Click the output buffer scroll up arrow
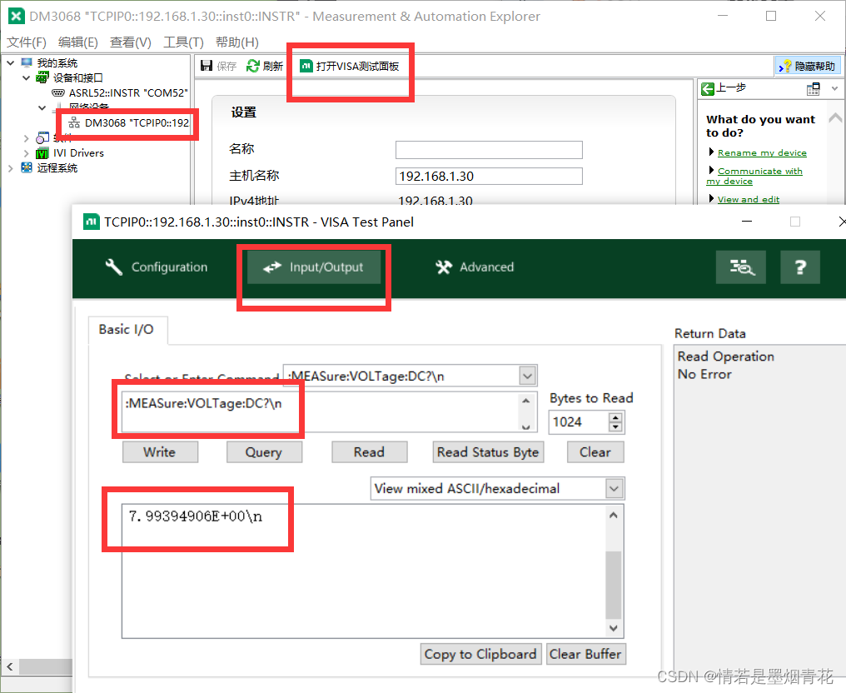The height and width of the screenshot is (693, 846). point(614,515)
